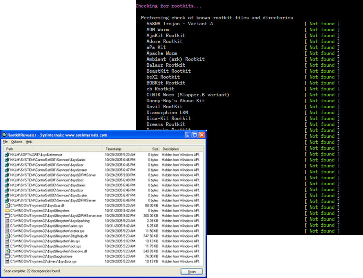Click the file icon for lim.sys
The height and width of the screenshot is (278, 363).
7,241
